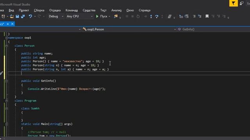Screen dimensions: 250x140
Task: Click the Open File folder icon
Action: pos(12,16)
